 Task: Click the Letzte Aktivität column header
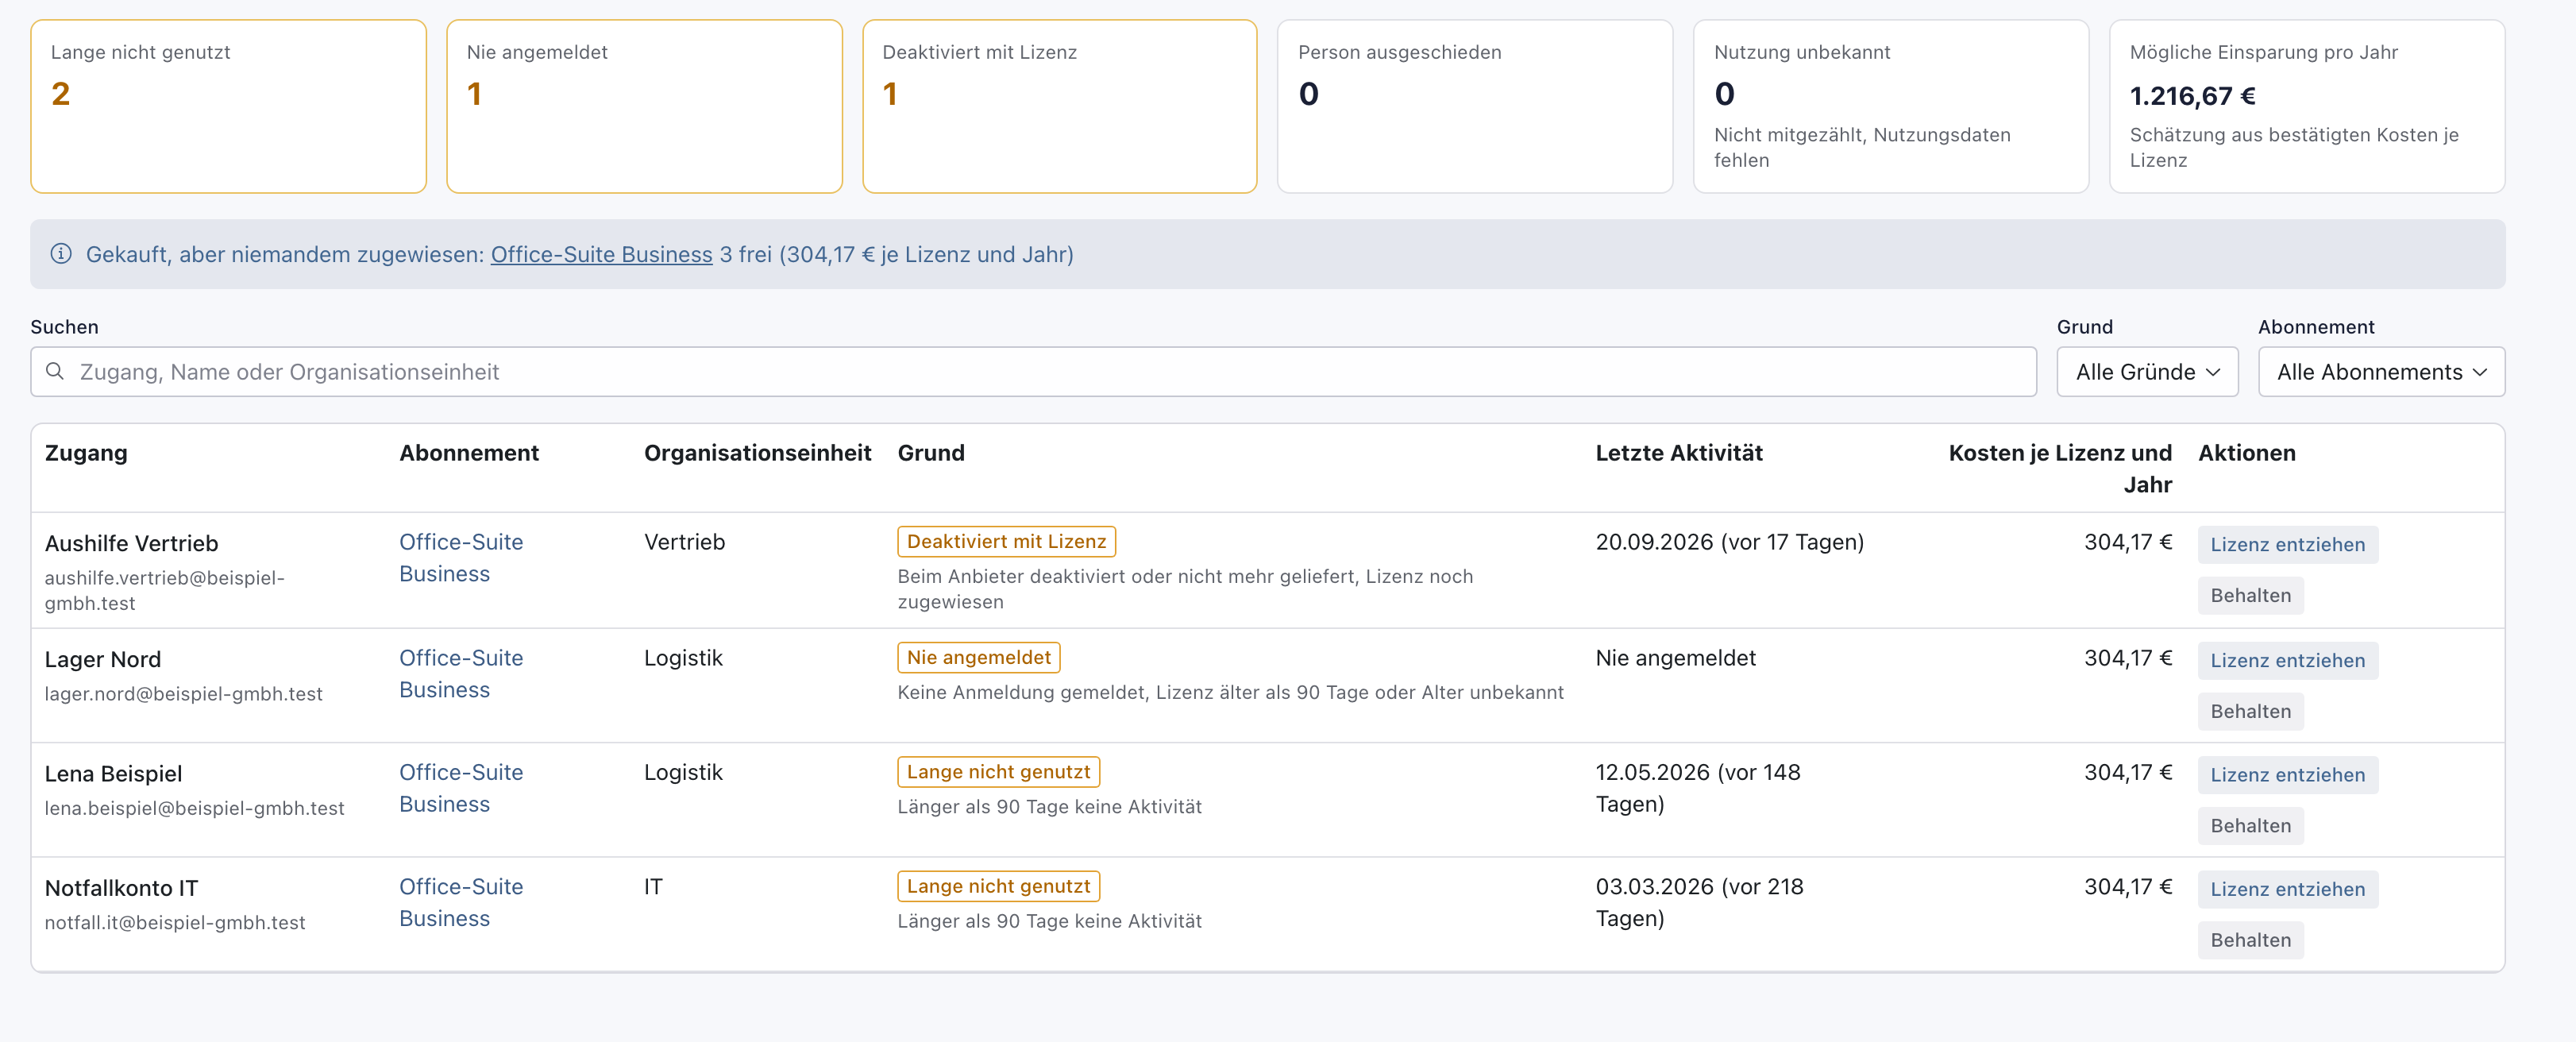1678,453
